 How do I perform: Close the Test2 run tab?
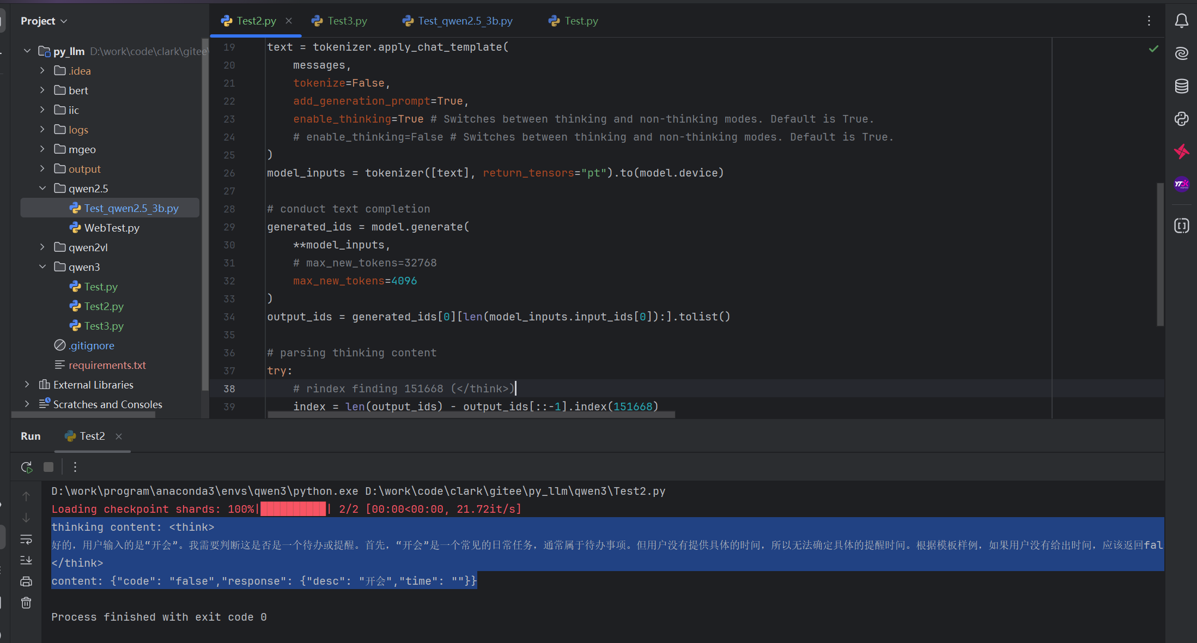[119, 436]
